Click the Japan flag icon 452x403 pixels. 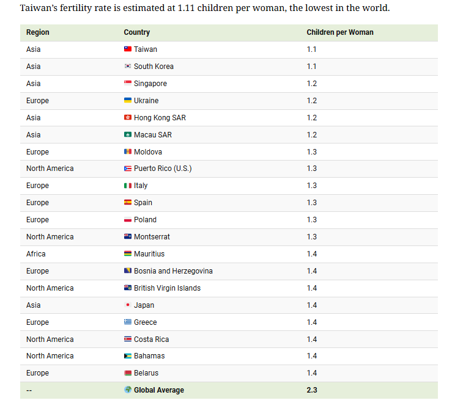(128, 305)
